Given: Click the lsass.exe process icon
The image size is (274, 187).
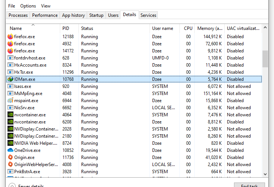Looking at the screenshot, I should (x=10, y=86).
